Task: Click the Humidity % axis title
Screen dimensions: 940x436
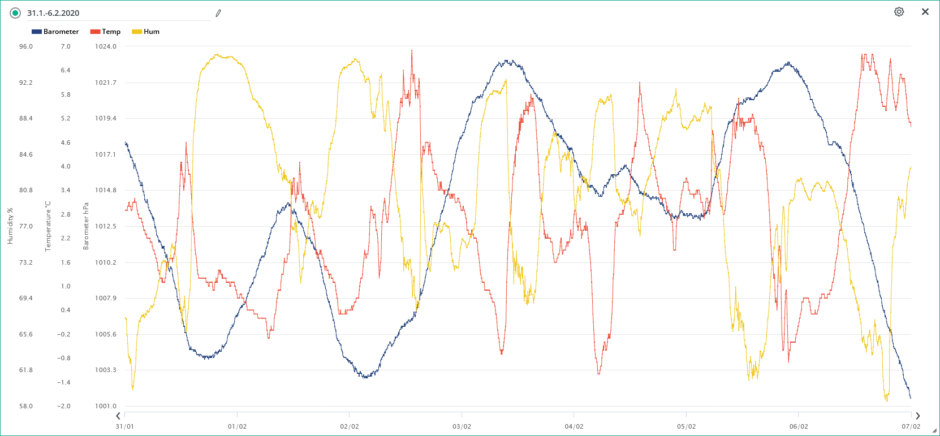Action: click(10, 226)
